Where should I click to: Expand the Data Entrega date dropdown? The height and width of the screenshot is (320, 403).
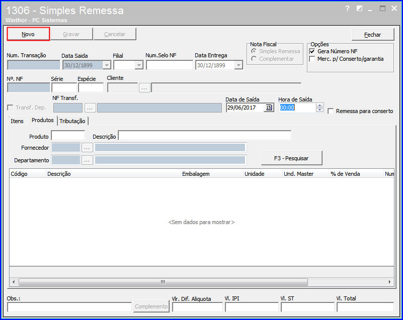(239, 65)
